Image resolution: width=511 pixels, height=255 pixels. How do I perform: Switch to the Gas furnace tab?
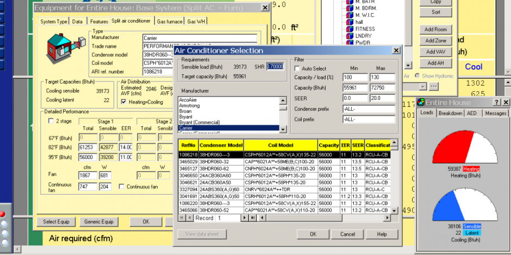tap(169, 21)
